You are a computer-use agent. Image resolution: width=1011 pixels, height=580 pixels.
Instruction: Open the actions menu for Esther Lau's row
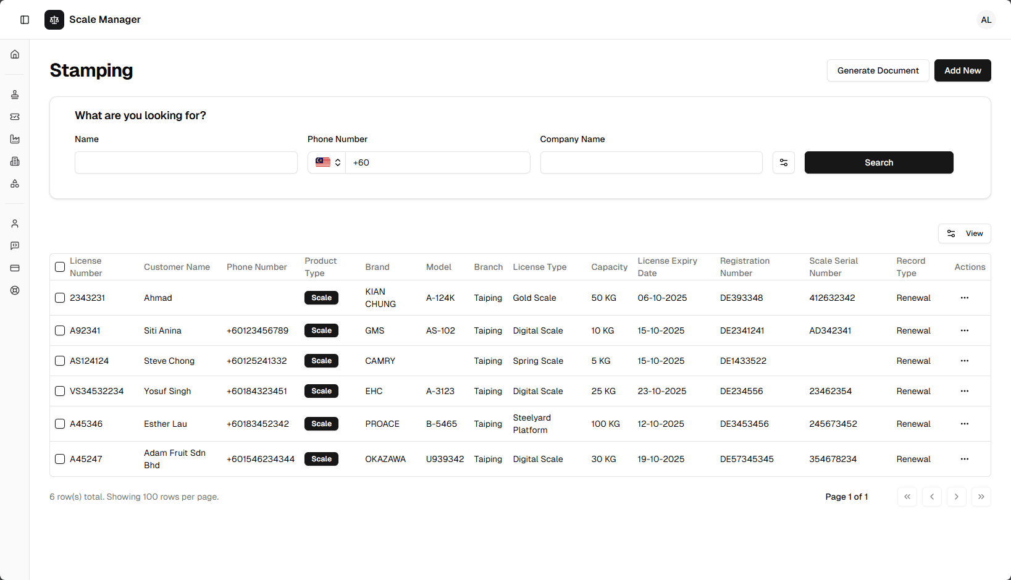965,424
